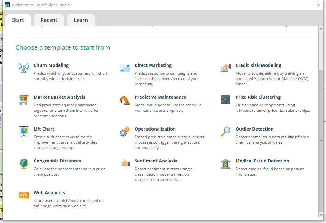Click the Churn Modeling antenna icon
The width and height of the screenshot is (326, 223).
pyautogui.click(x=24, y=68)
